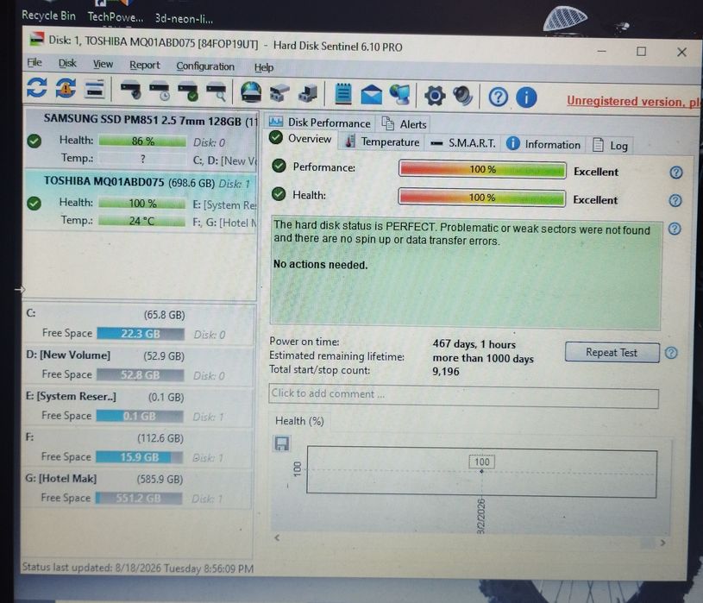The width and height of the screenshot is (703, 603).
Task: Open Recycle Bin on the desktop
Action: tap(49, 16)
